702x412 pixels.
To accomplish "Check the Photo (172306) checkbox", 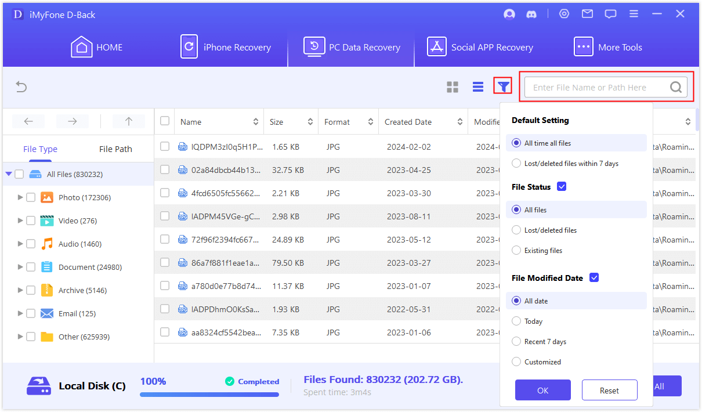I will tap(31, 197).
